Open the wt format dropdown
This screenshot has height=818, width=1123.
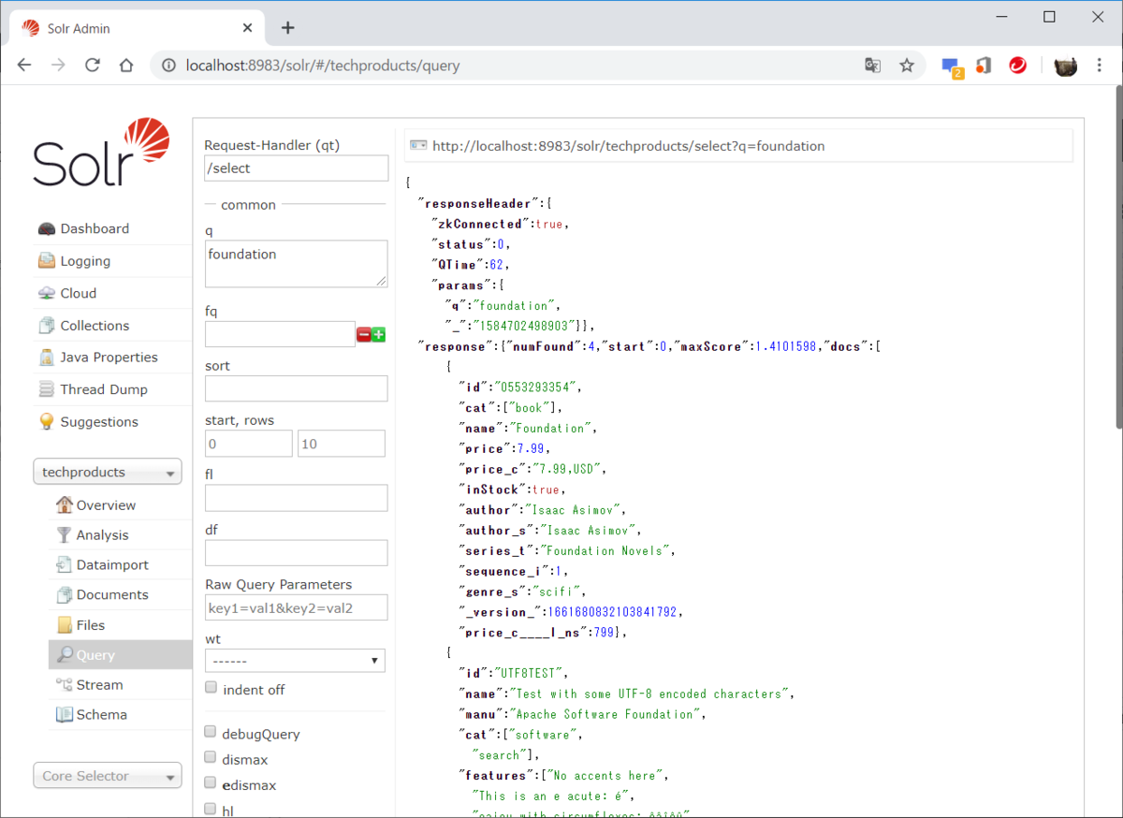(295, 660)
